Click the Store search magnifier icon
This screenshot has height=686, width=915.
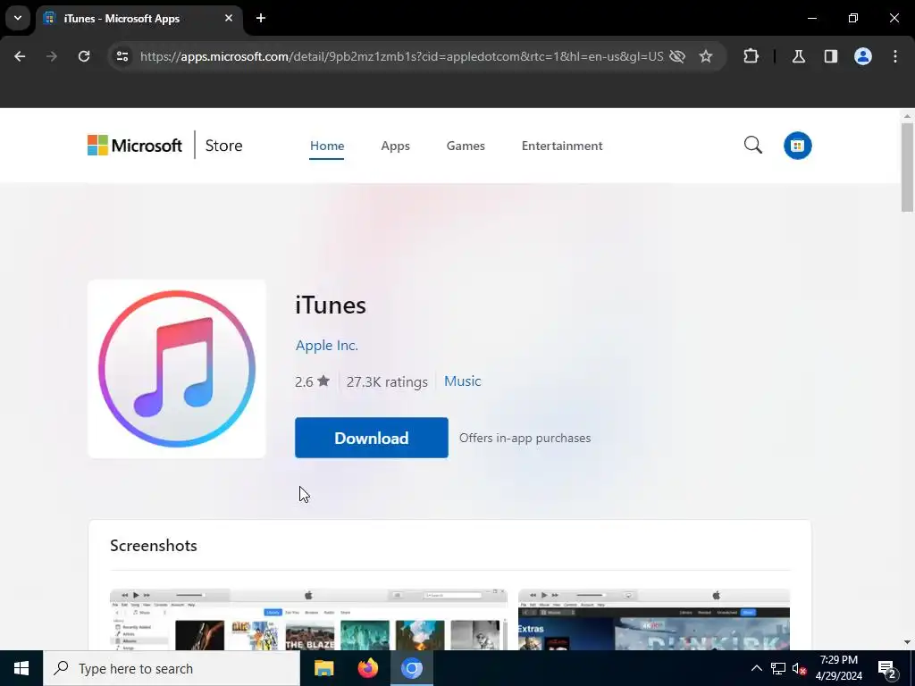(x=752, y=146)
